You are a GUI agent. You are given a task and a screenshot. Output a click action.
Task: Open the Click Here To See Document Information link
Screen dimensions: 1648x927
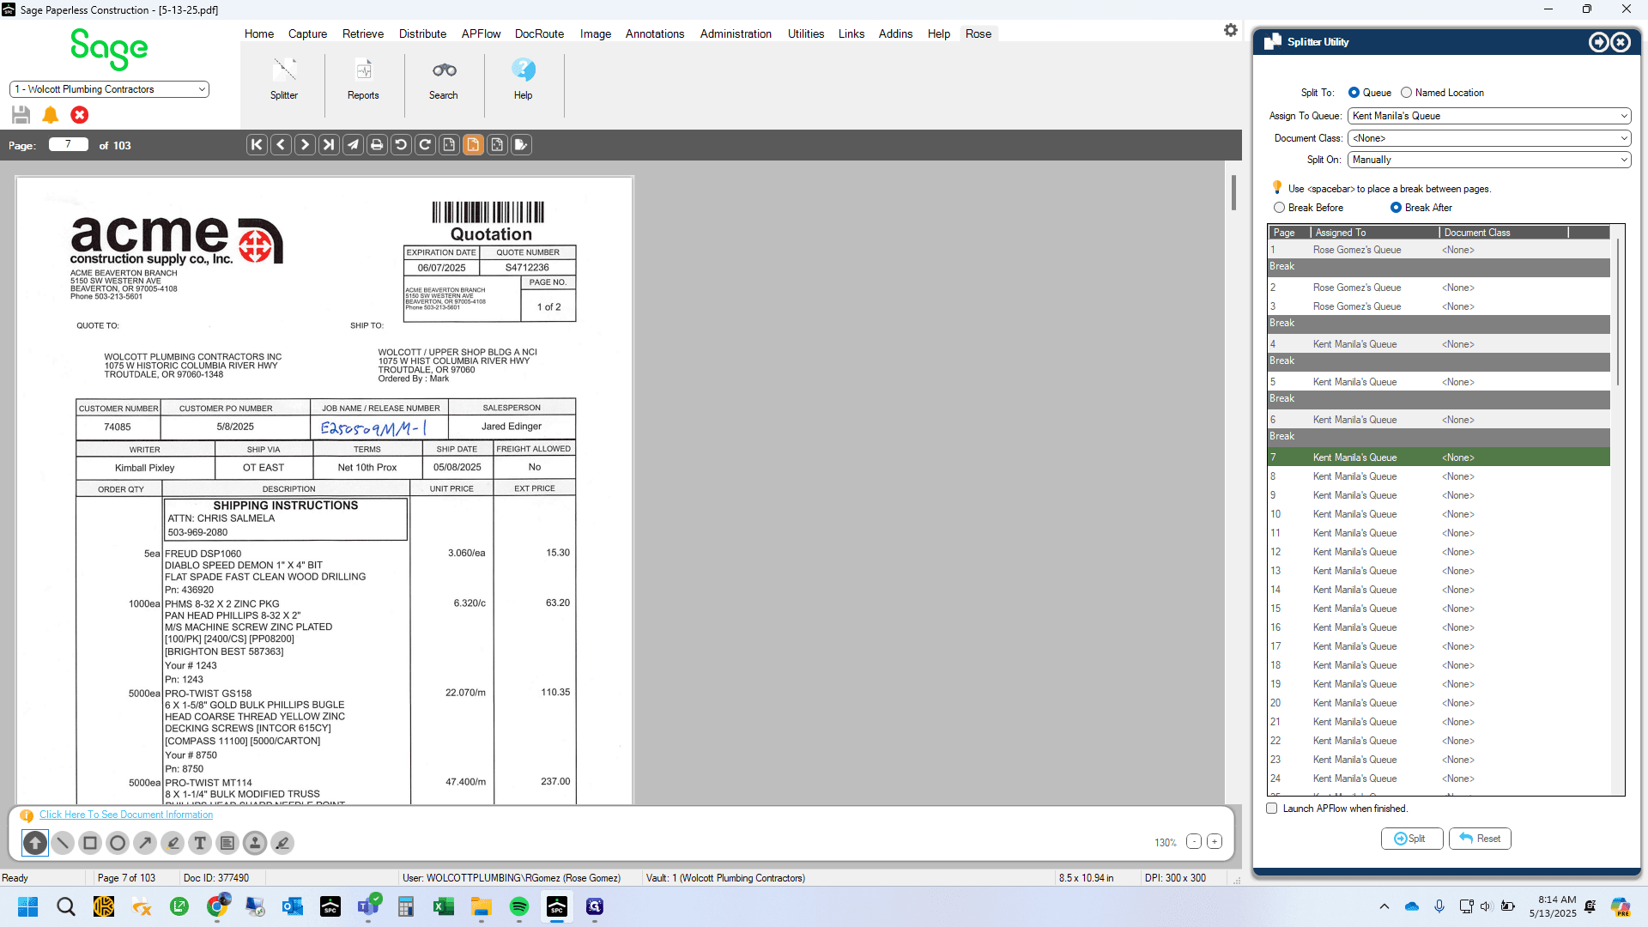tap(126, 815)
